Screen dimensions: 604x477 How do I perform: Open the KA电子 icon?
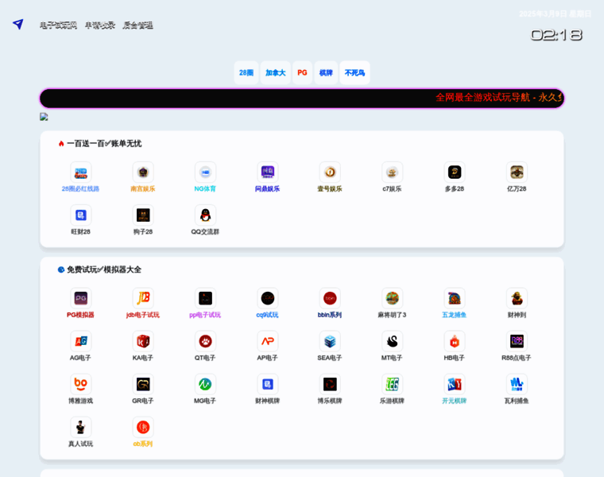143,341
